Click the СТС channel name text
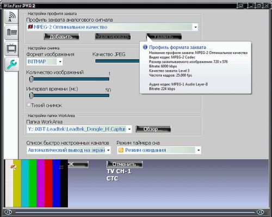The height and width of the screenshot is (217, 272). click(113, 178)
